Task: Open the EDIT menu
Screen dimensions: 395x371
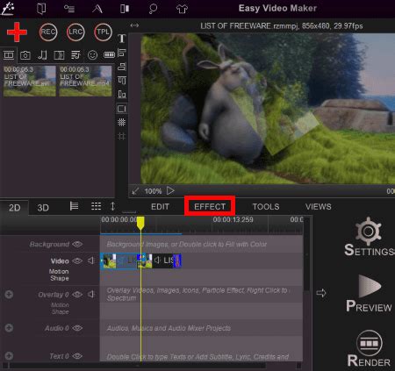Action: click(160, 207)
